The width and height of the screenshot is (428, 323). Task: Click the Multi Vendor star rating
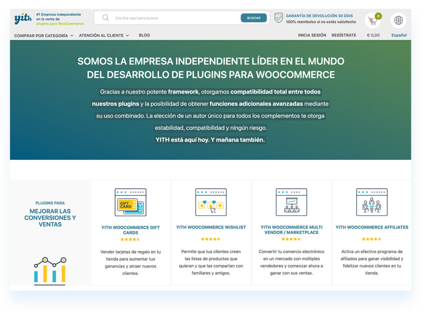tap(291, 239)
